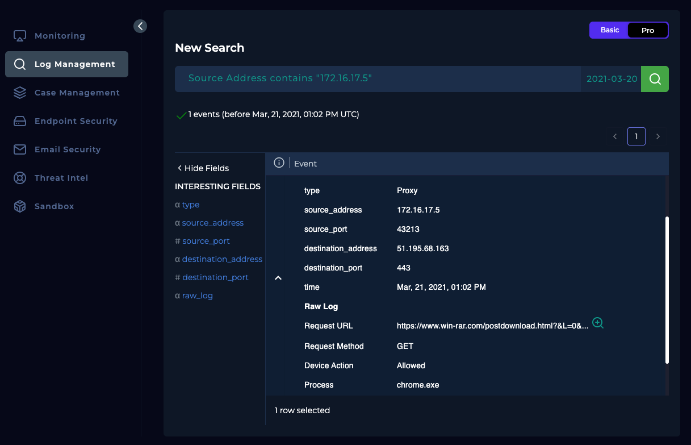Open the date range 2021-03-20 picker

(611, 79)
